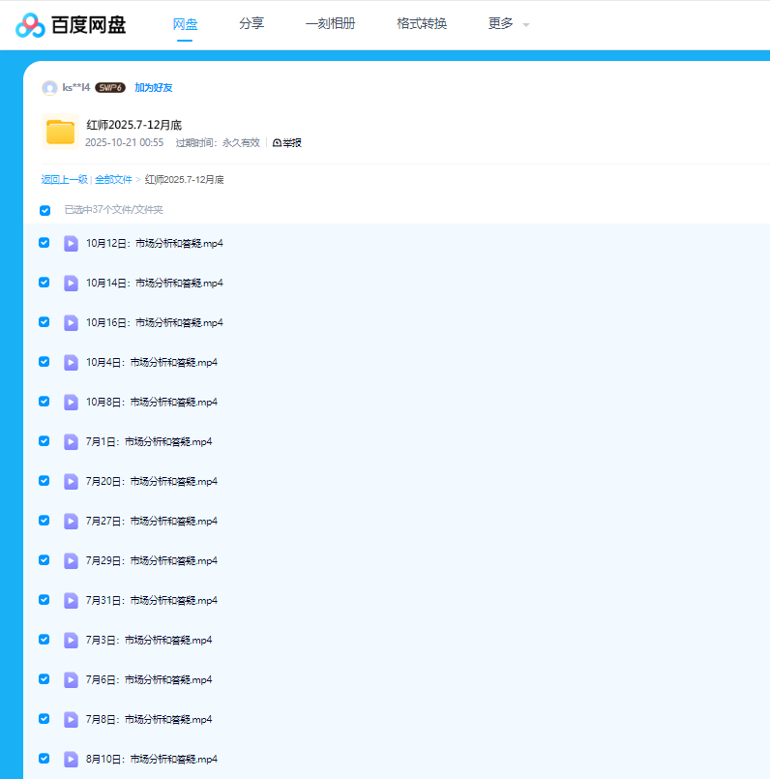Click video icon for 7月31日 file

pyautogui.click(x=71, y=600)
